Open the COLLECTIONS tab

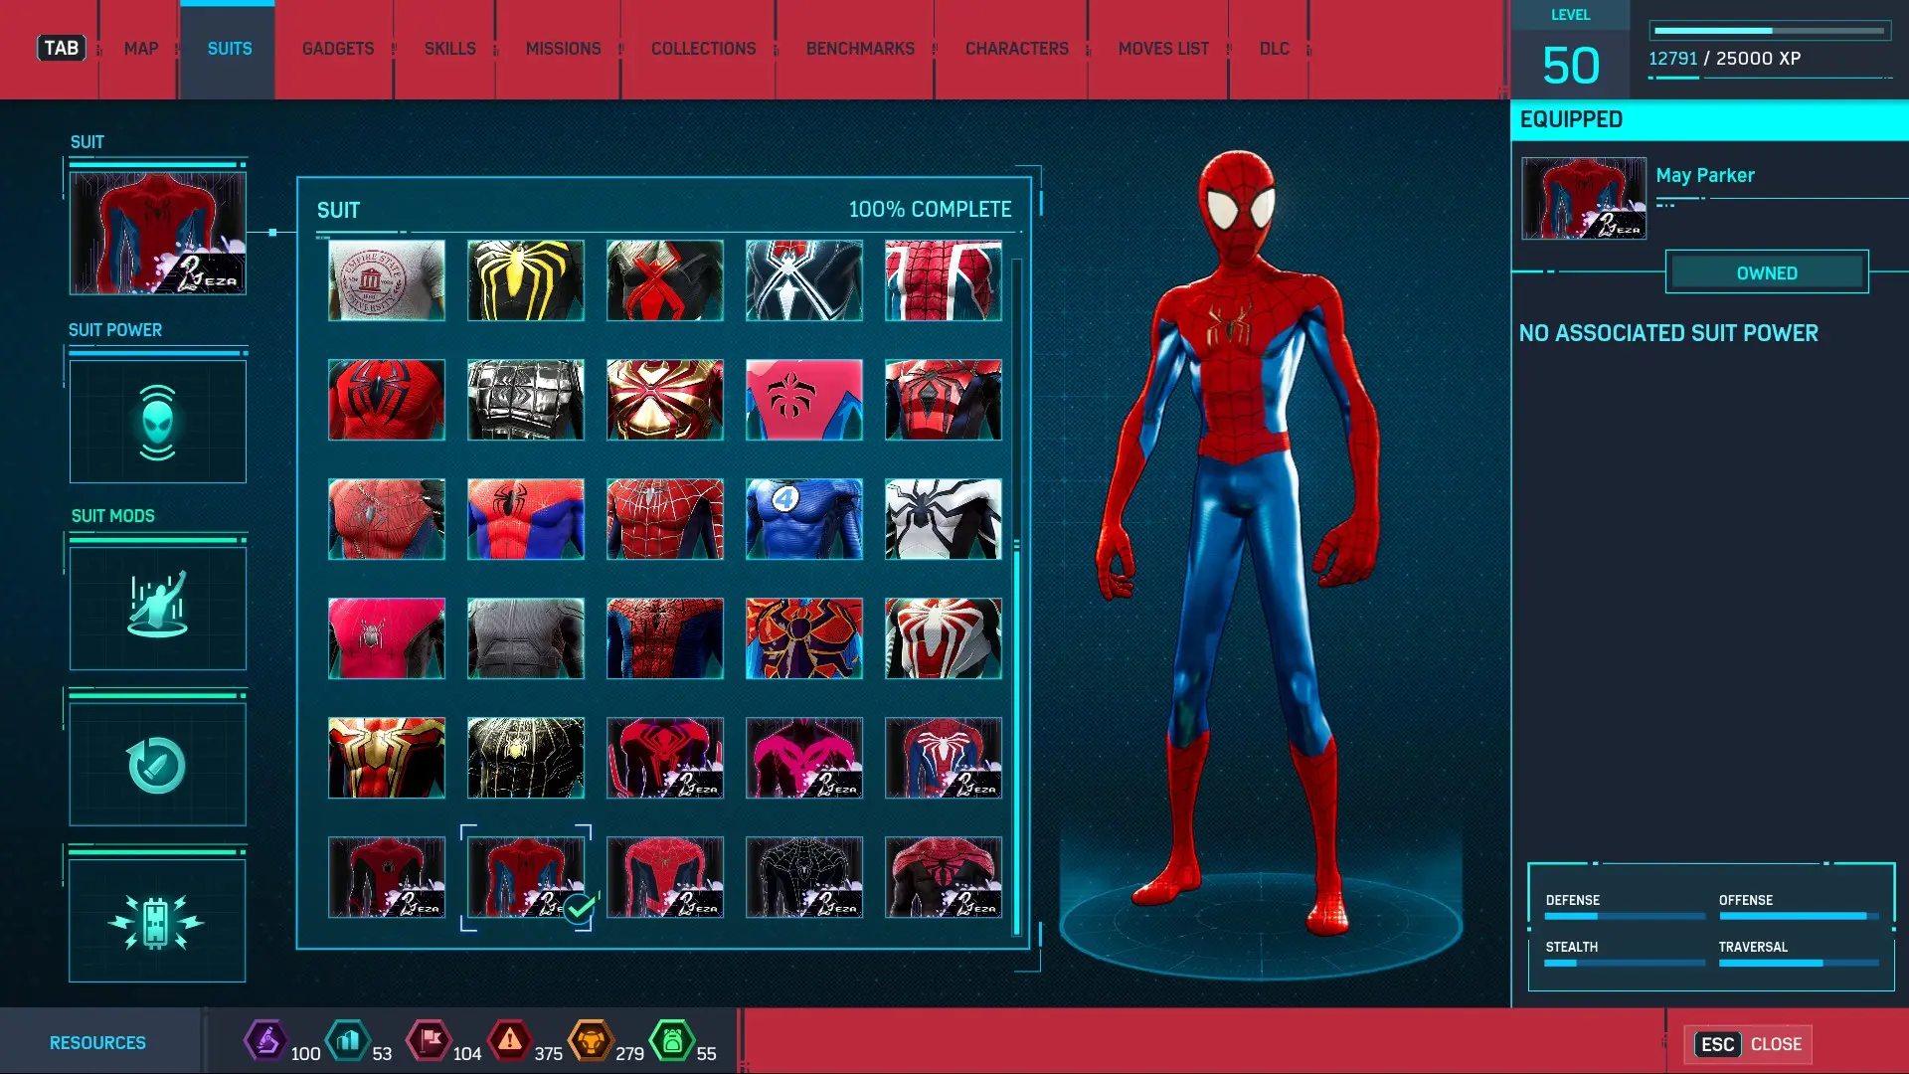coord(703,49)
